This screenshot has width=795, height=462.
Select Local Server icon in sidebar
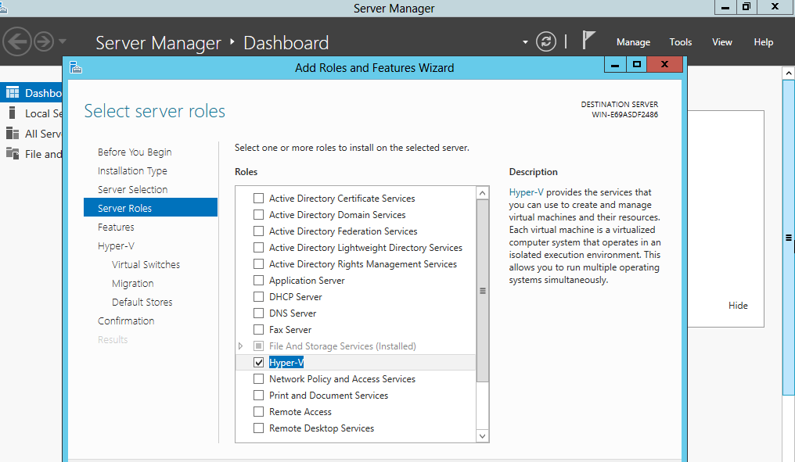[x=13, y=113]
